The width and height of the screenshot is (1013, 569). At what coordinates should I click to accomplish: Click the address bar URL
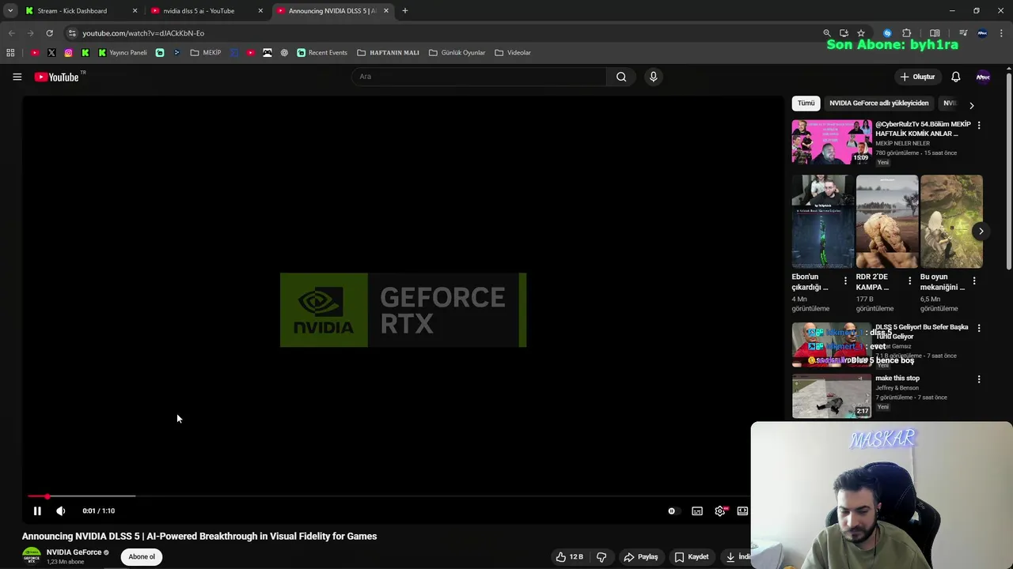coord(143,33)
